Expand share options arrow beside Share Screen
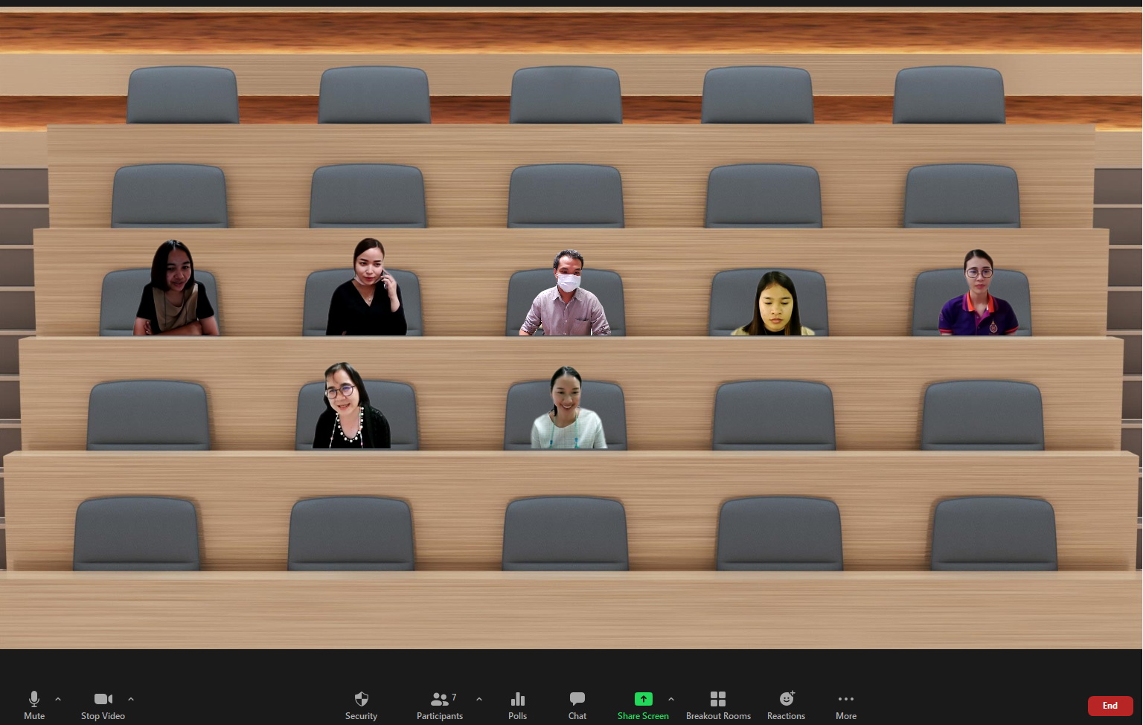 pos(671,699)
